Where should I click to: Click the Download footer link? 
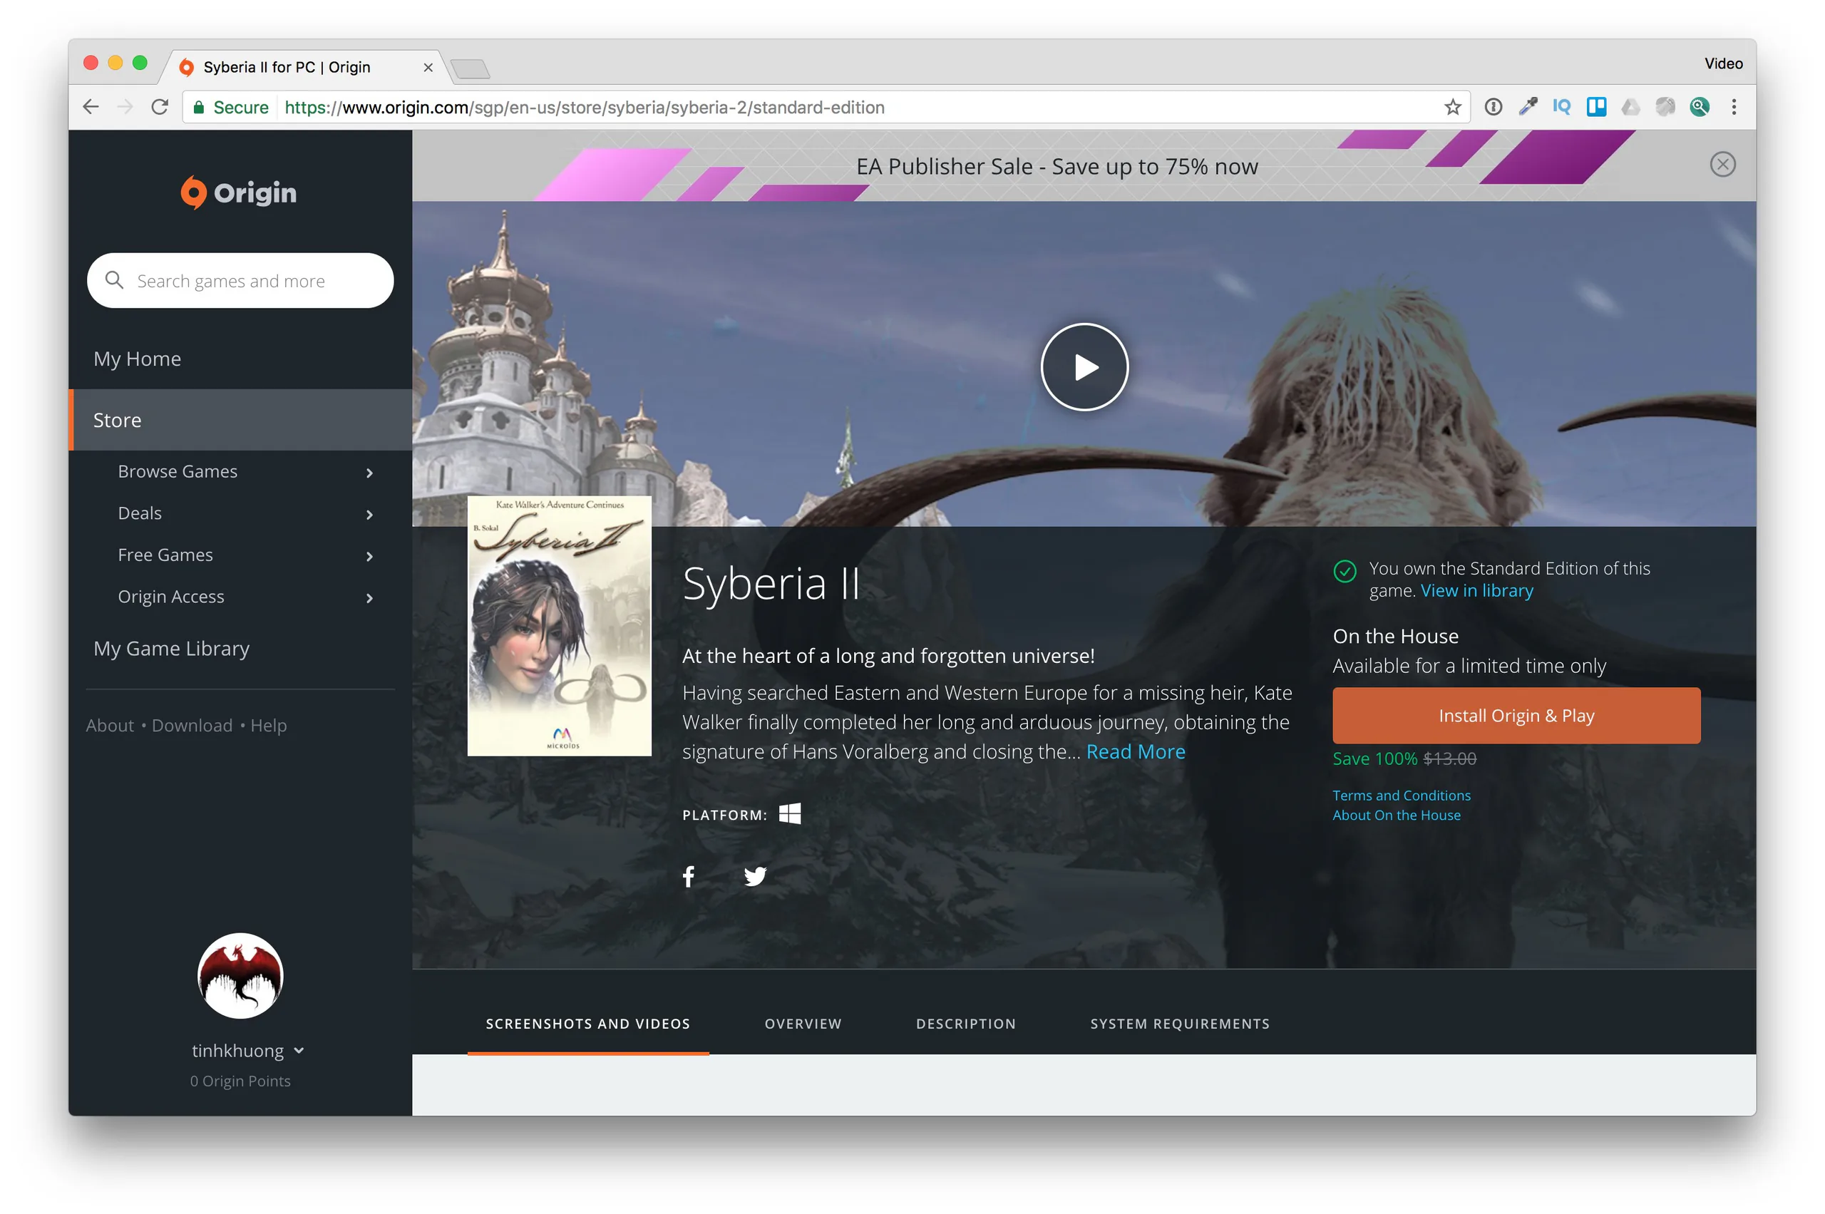click(x=192, y=726)
